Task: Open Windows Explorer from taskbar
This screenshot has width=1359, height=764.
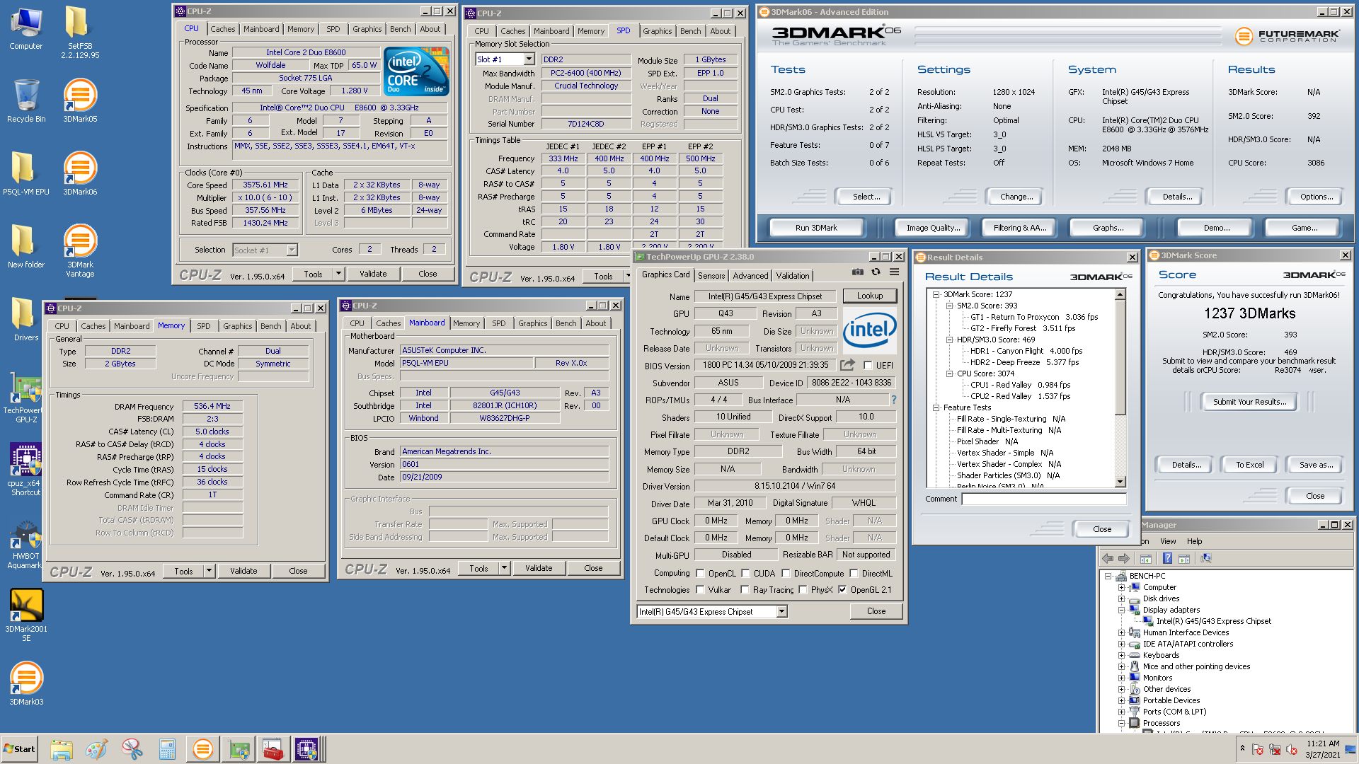Action: tap(62, 749)
